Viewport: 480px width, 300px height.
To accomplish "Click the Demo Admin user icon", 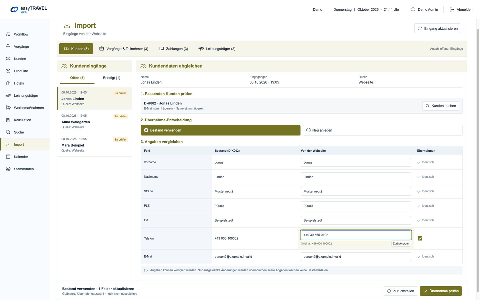I will point(413,9).
